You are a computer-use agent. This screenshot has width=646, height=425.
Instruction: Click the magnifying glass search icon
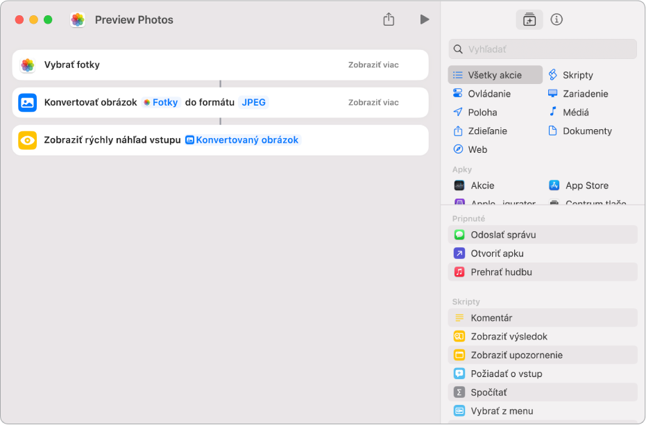[x=458, y=49]
